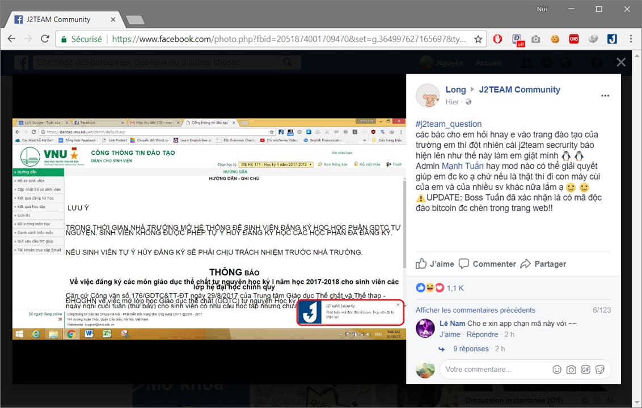Screen dimensions: 642x408
Task: Attach a photo via the camera icon
Action: (x=571, y=369)
